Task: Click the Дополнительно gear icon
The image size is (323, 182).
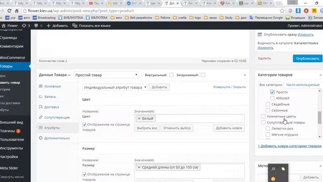Action: [40, 138]
